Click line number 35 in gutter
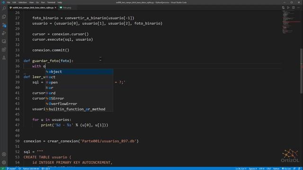The width and height of the screenshot is (303, 170). point(18,61)
